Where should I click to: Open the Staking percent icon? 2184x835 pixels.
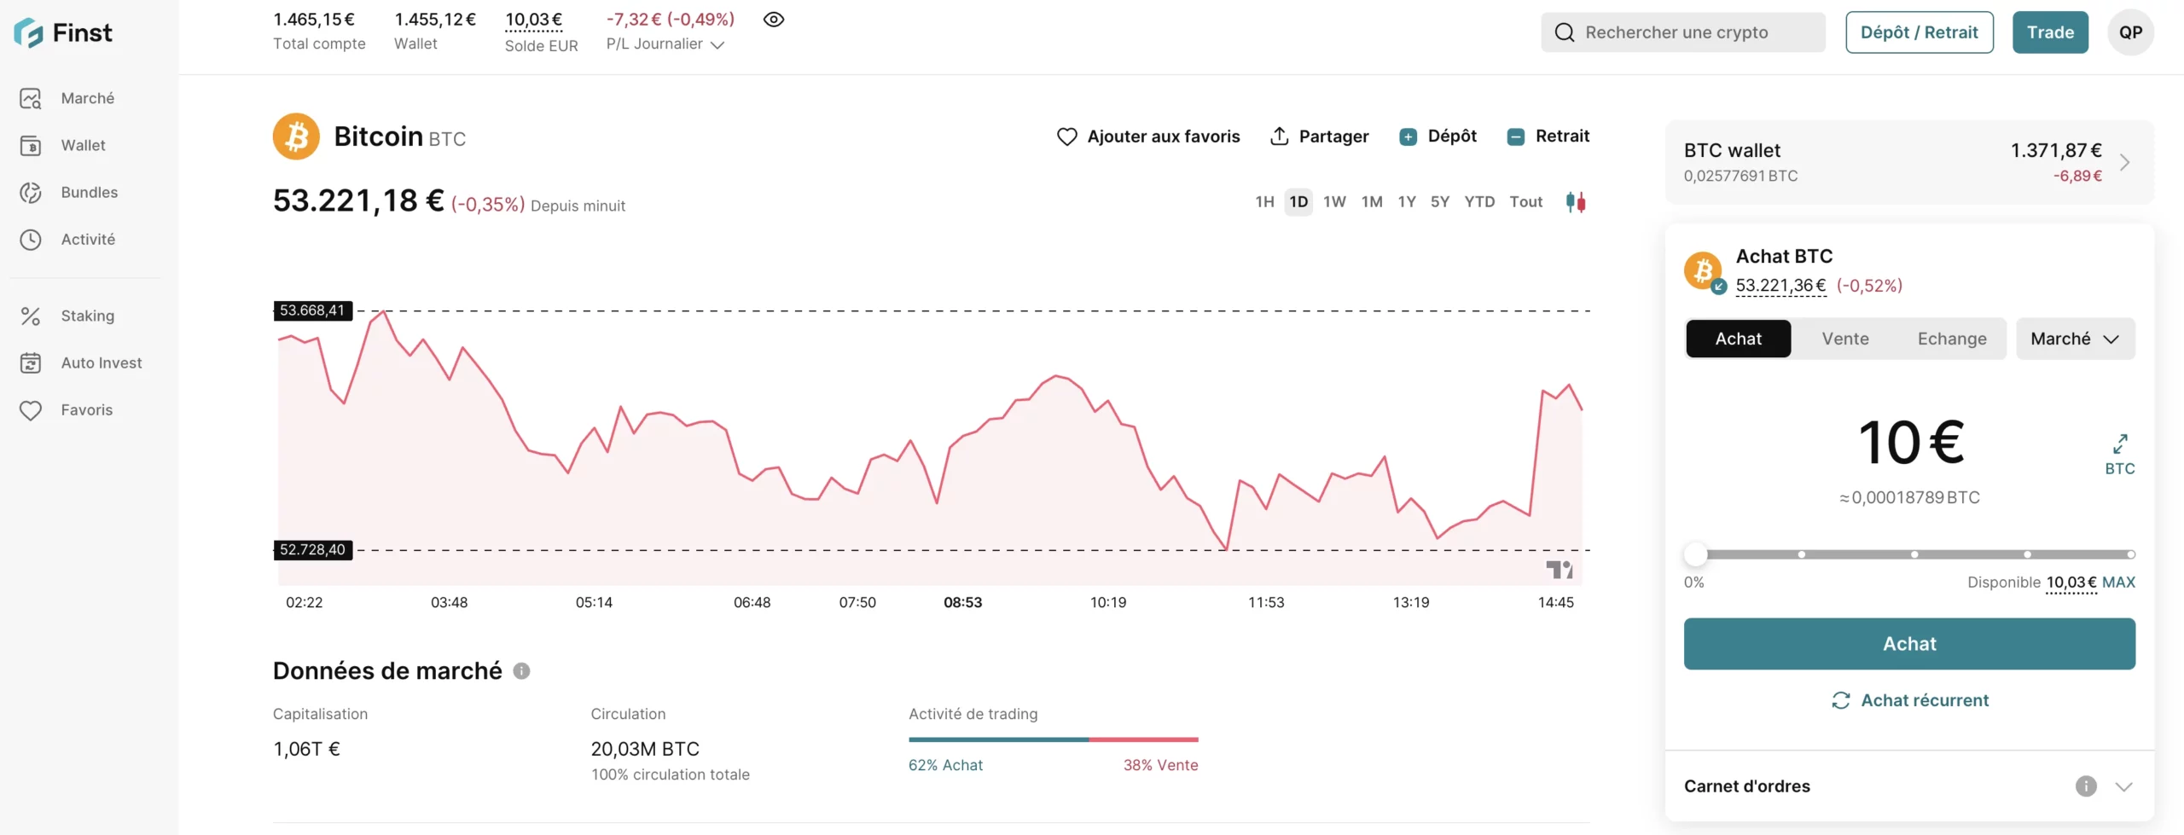point(31,316)
